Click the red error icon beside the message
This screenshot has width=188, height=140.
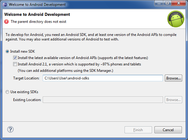[x=6, y=22]
